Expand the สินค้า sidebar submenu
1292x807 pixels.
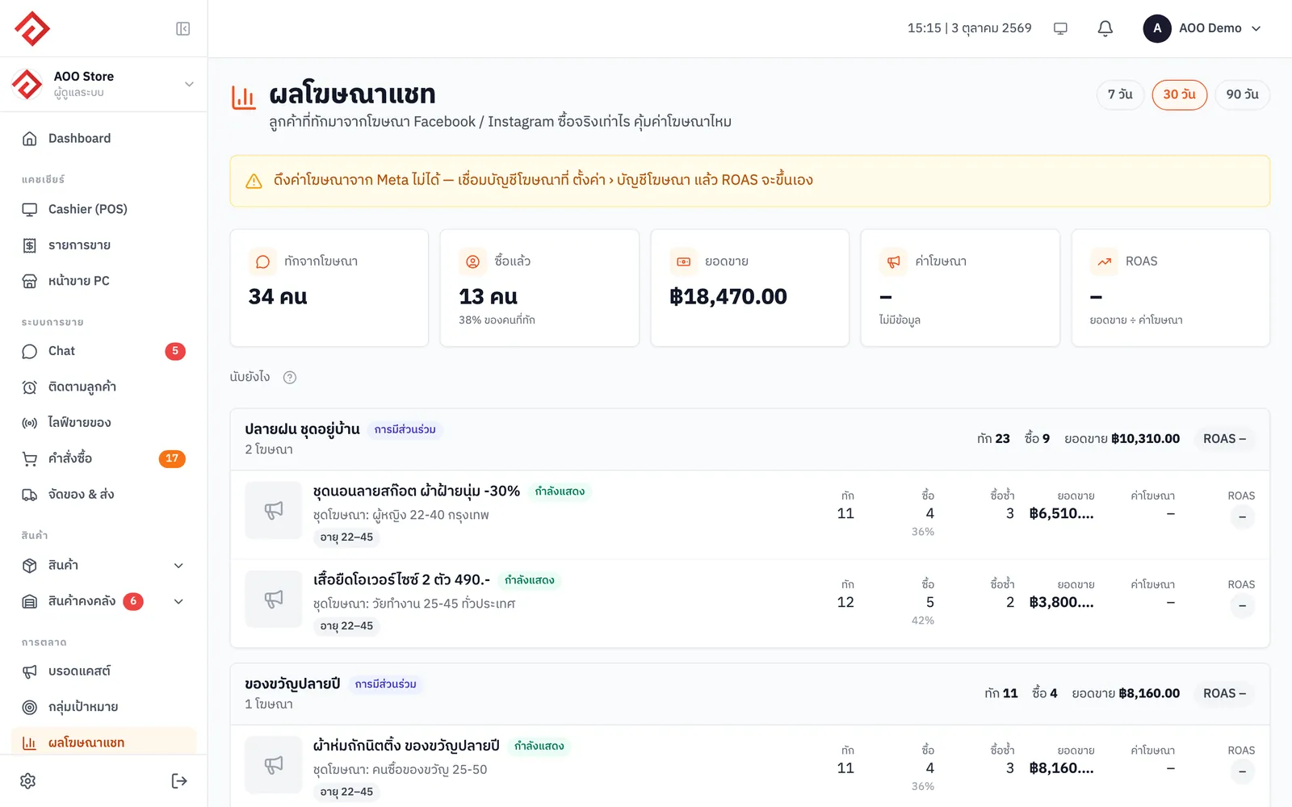(179, 566)
